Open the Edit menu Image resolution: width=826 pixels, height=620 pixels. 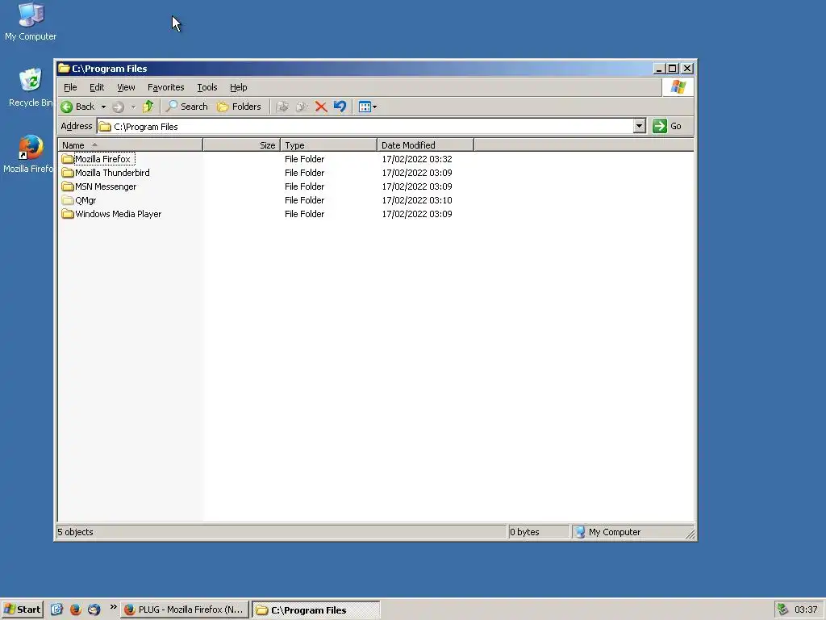point(97,87)
